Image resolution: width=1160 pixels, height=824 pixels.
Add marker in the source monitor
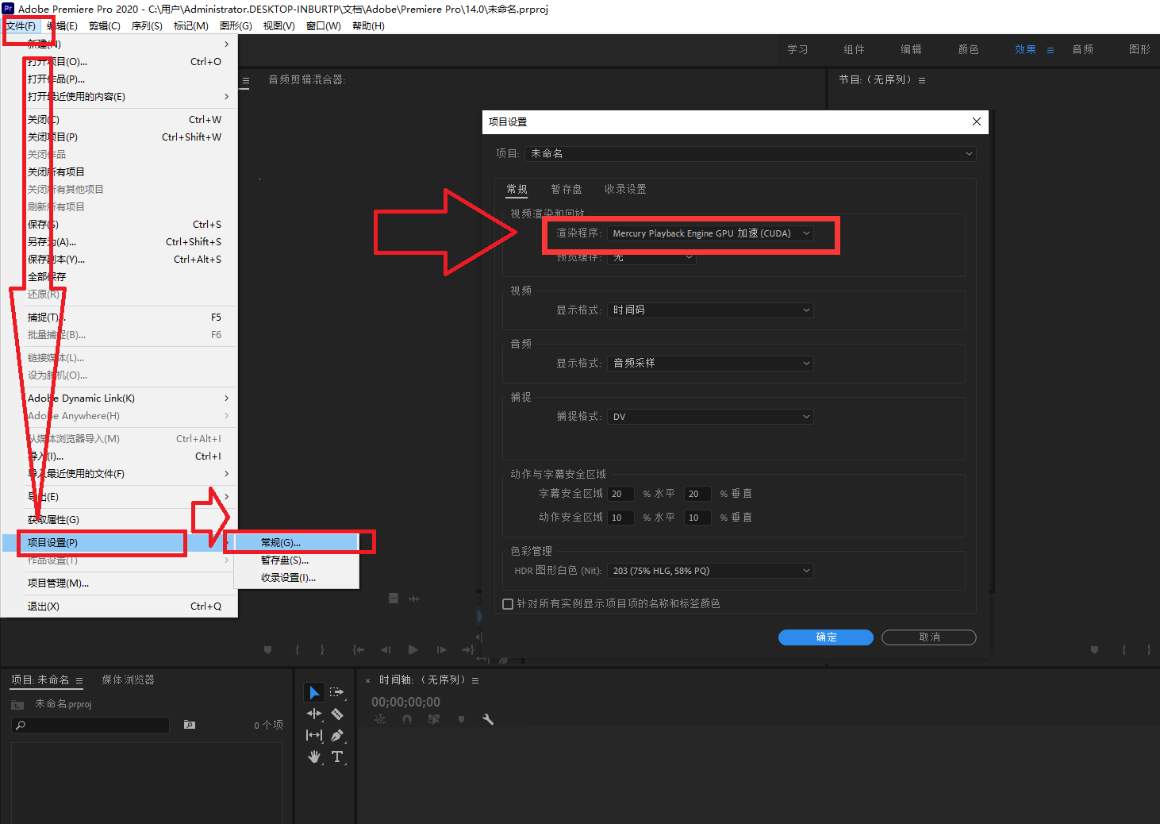click(x=268, y=649)
